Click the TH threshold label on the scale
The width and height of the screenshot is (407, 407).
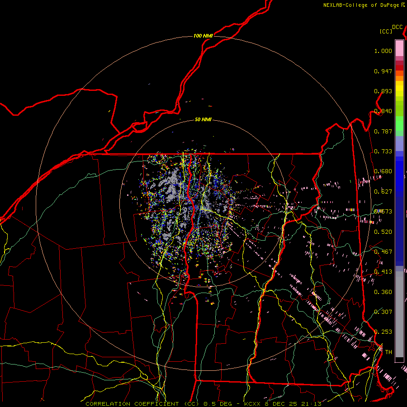[388, 352]
